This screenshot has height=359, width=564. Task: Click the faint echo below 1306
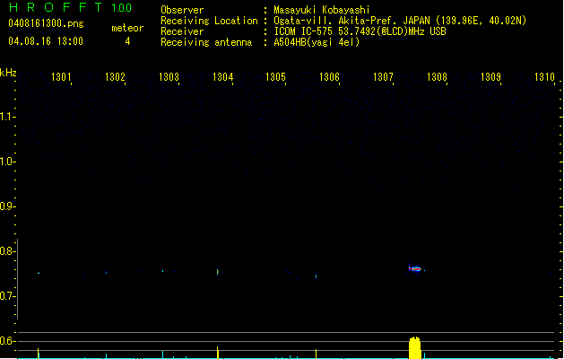pos(316,276)
